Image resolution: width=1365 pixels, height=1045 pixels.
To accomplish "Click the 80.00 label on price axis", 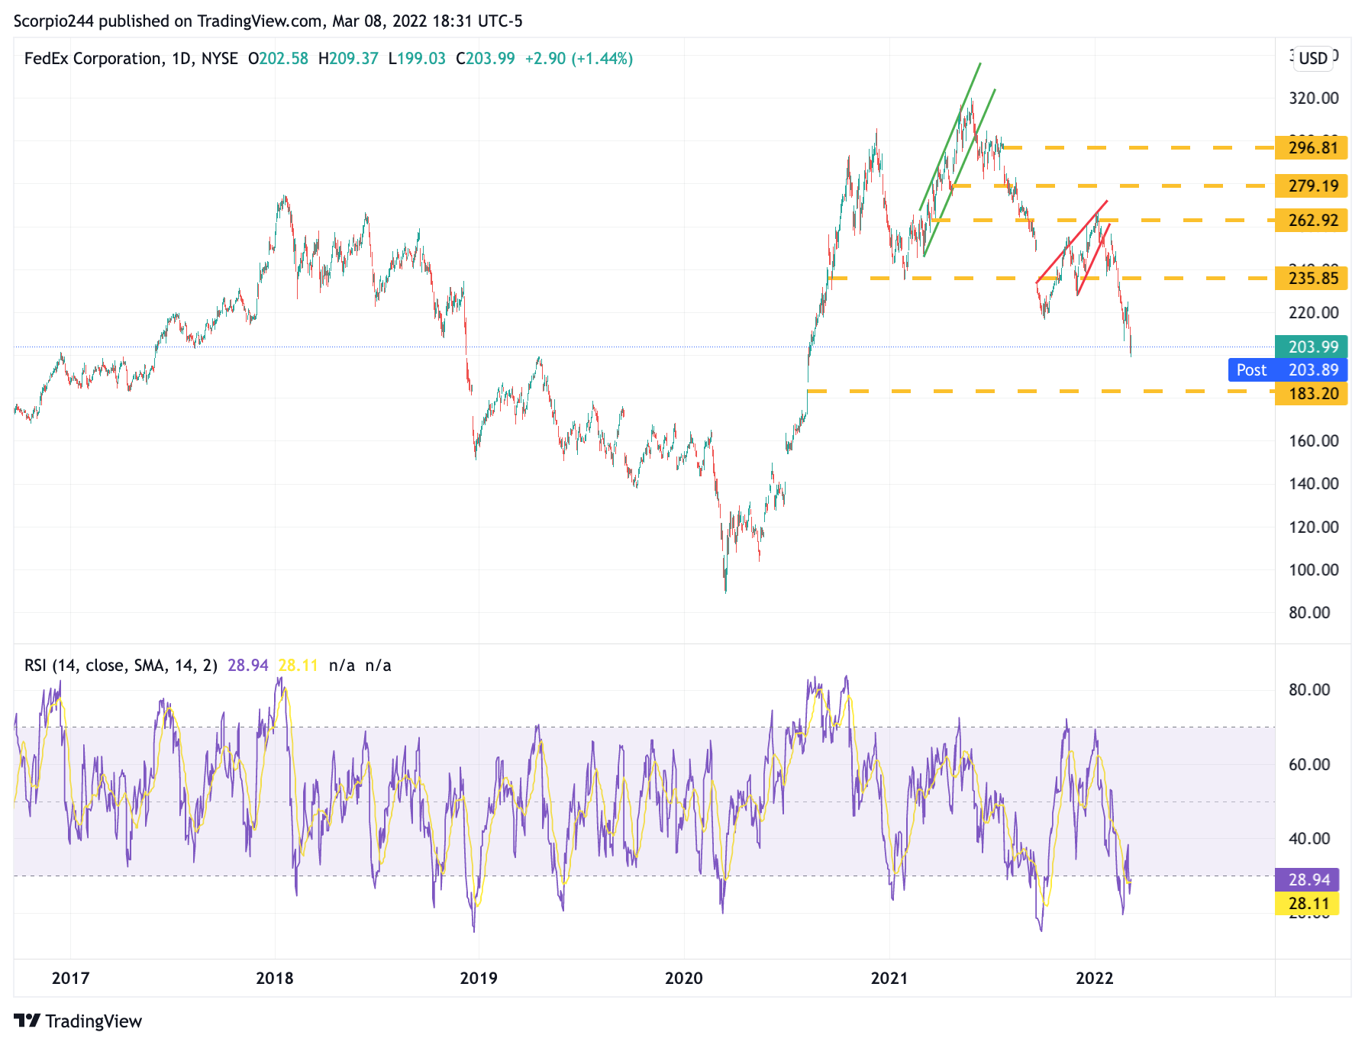I will (1309, 613).
